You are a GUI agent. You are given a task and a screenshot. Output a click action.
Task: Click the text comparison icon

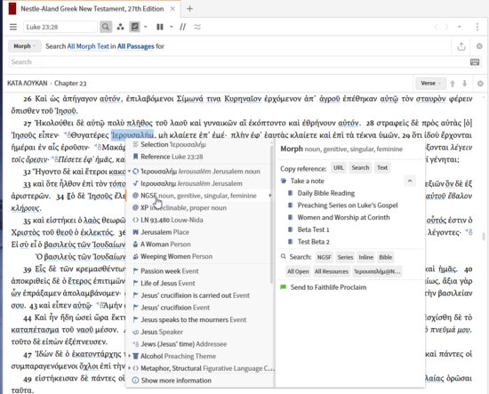[x=197, y=27]
